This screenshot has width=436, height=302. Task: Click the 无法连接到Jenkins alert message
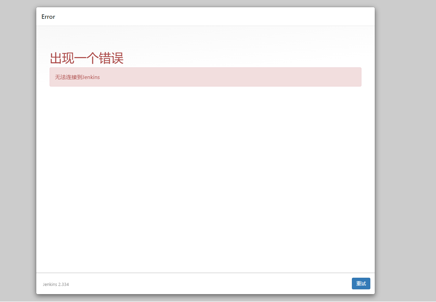[x=77, y=77]
